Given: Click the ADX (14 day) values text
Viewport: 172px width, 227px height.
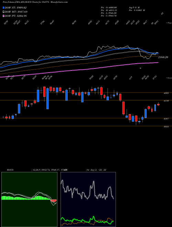Looking at the screenshot, I should [x=96, y=170].
